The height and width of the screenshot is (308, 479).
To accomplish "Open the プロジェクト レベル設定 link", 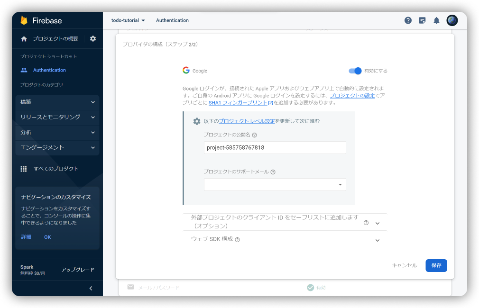I will 247,121.
